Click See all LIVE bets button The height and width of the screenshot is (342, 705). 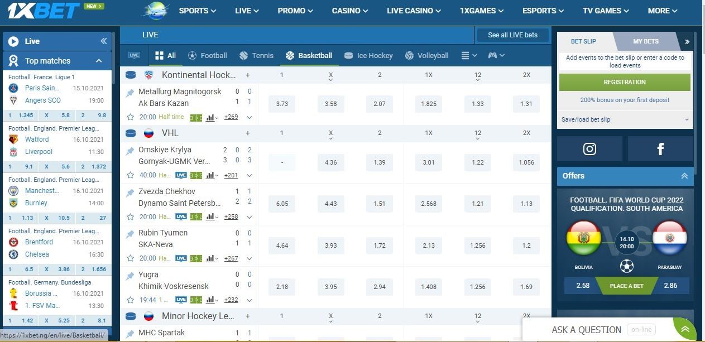click(512, 35)
